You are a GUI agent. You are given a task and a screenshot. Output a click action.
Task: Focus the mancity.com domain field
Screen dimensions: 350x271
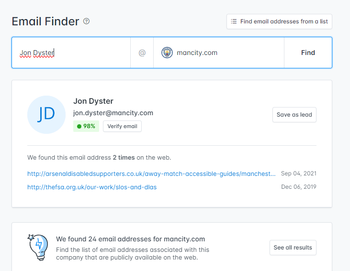point(225,53)
